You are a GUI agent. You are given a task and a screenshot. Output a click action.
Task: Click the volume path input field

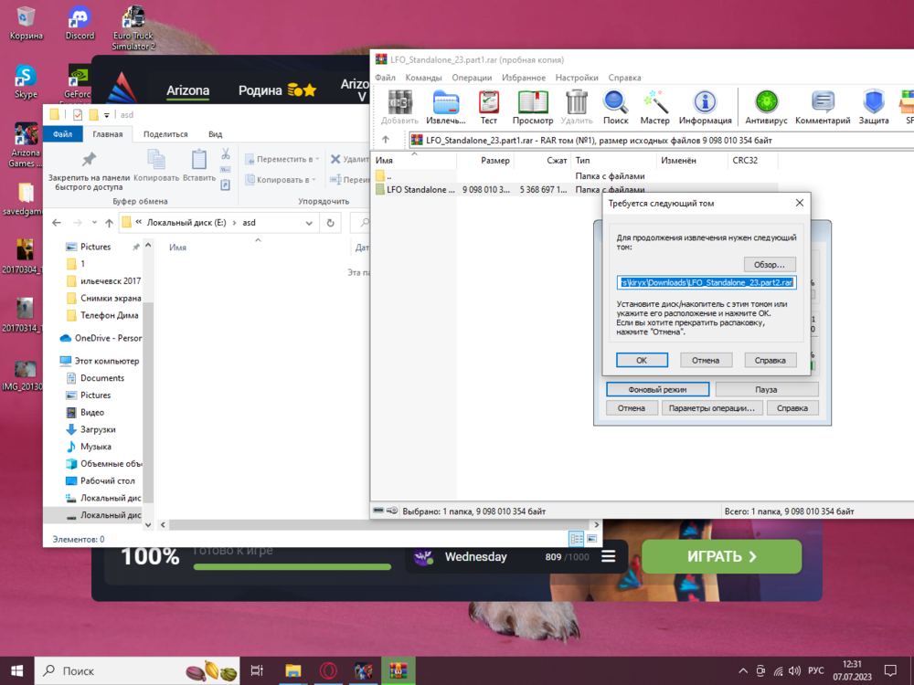point(706,283)
